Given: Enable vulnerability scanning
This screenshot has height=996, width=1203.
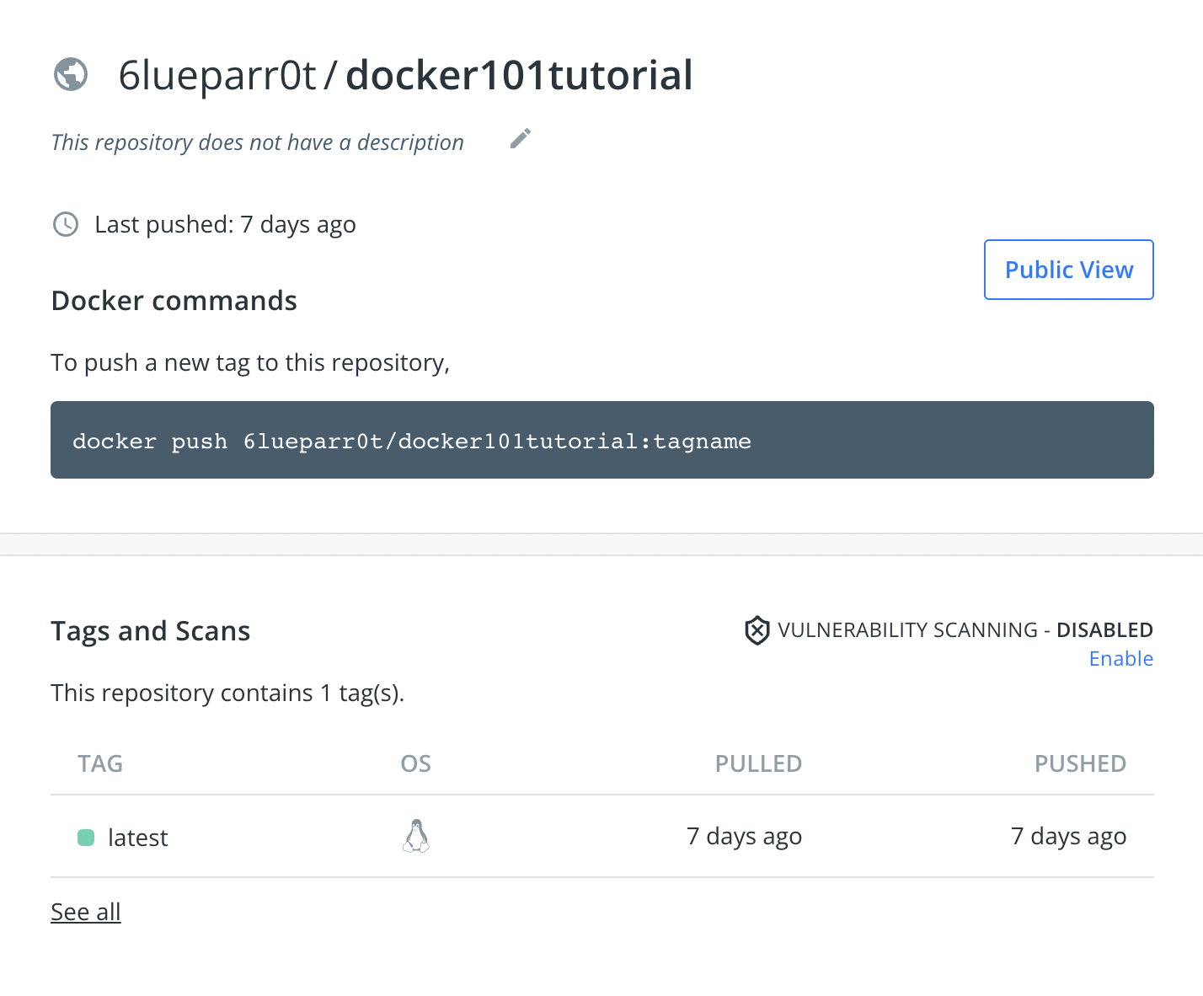Looking at the screenshot, I should pyautogui.click(x=1121, y=659).
